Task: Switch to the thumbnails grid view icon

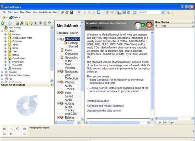Action: click(124, 12)
